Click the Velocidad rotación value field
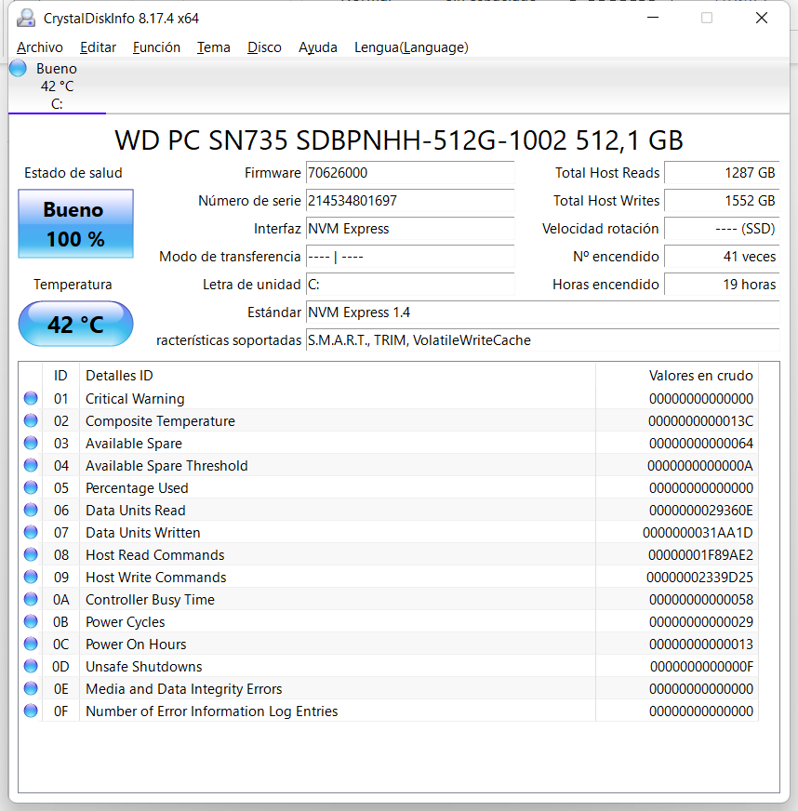The height and width of the screenshot is (811, 798). 722,229
